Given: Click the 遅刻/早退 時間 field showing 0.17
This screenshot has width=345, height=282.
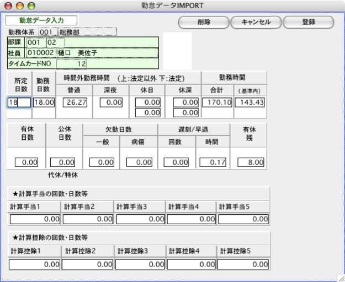Looking at the screenshot, I should 213,162.
